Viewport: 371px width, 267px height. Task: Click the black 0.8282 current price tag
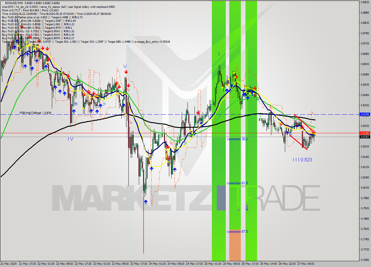364,137
